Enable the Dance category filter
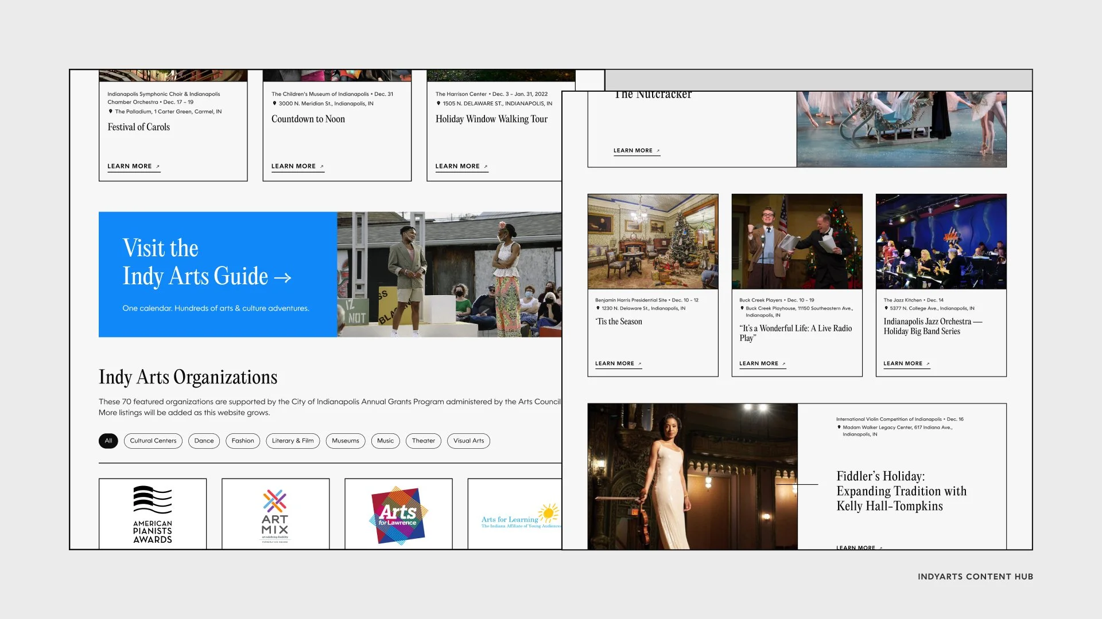Screen dimensions: 1102x619 pyautogui.click(x=204, y=441)
